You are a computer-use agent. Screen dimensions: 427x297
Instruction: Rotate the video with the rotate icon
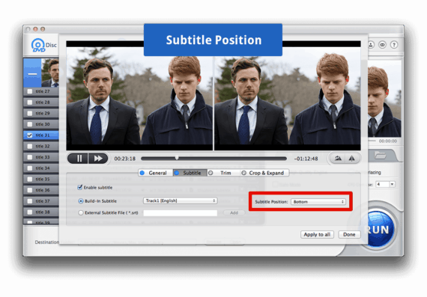(338, 159)
